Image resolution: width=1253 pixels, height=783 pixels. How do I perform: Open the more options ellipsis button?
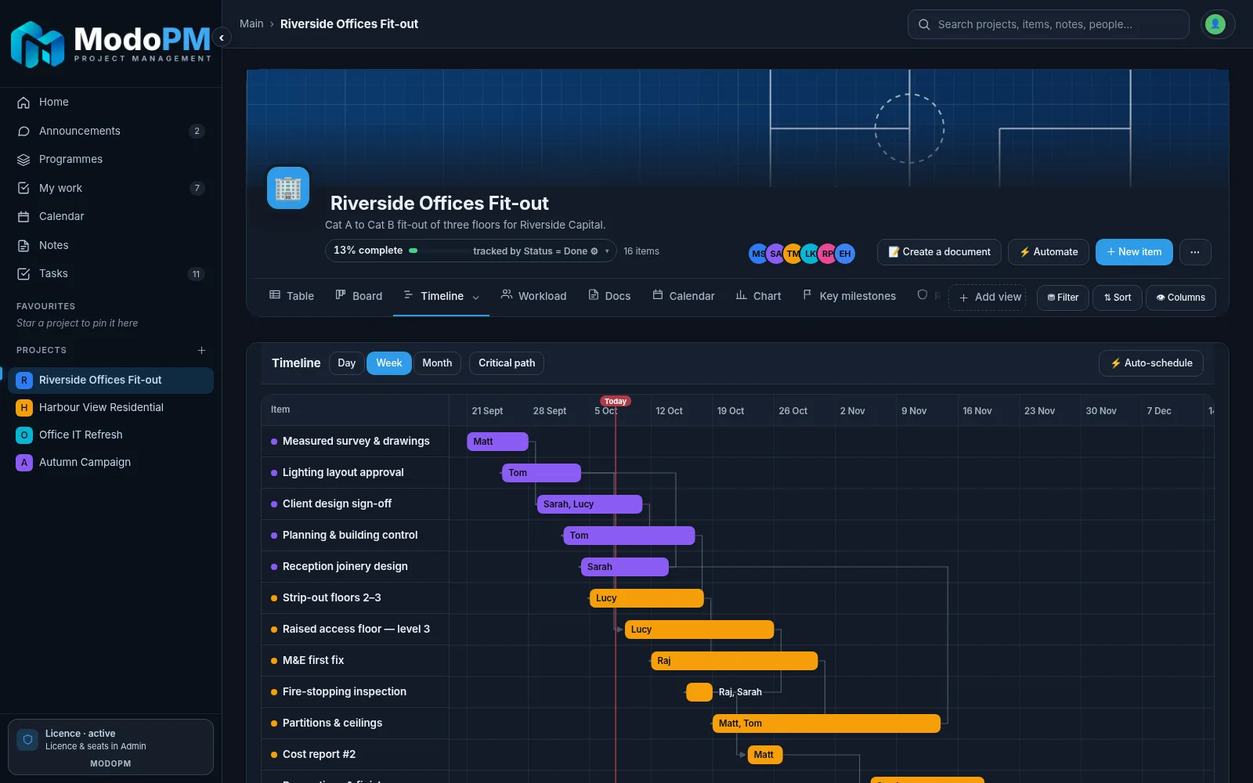coord(1195,252)
